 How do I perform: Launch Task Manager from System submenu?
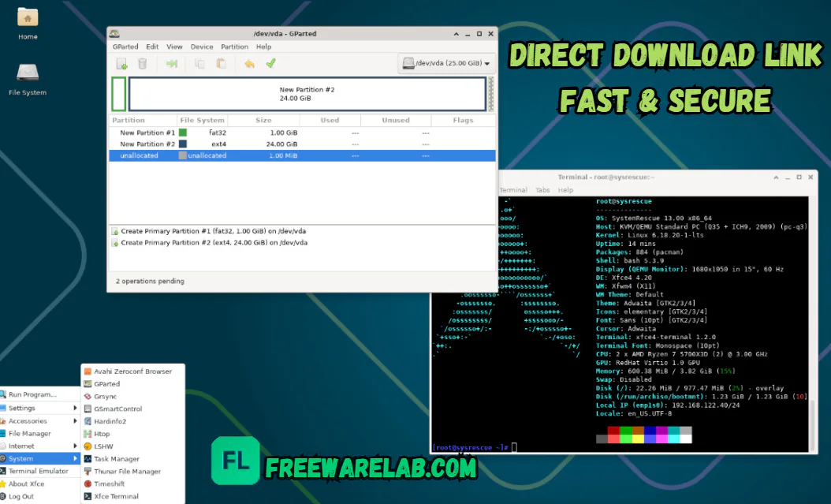pyautogui.click(x=132, y=459)
